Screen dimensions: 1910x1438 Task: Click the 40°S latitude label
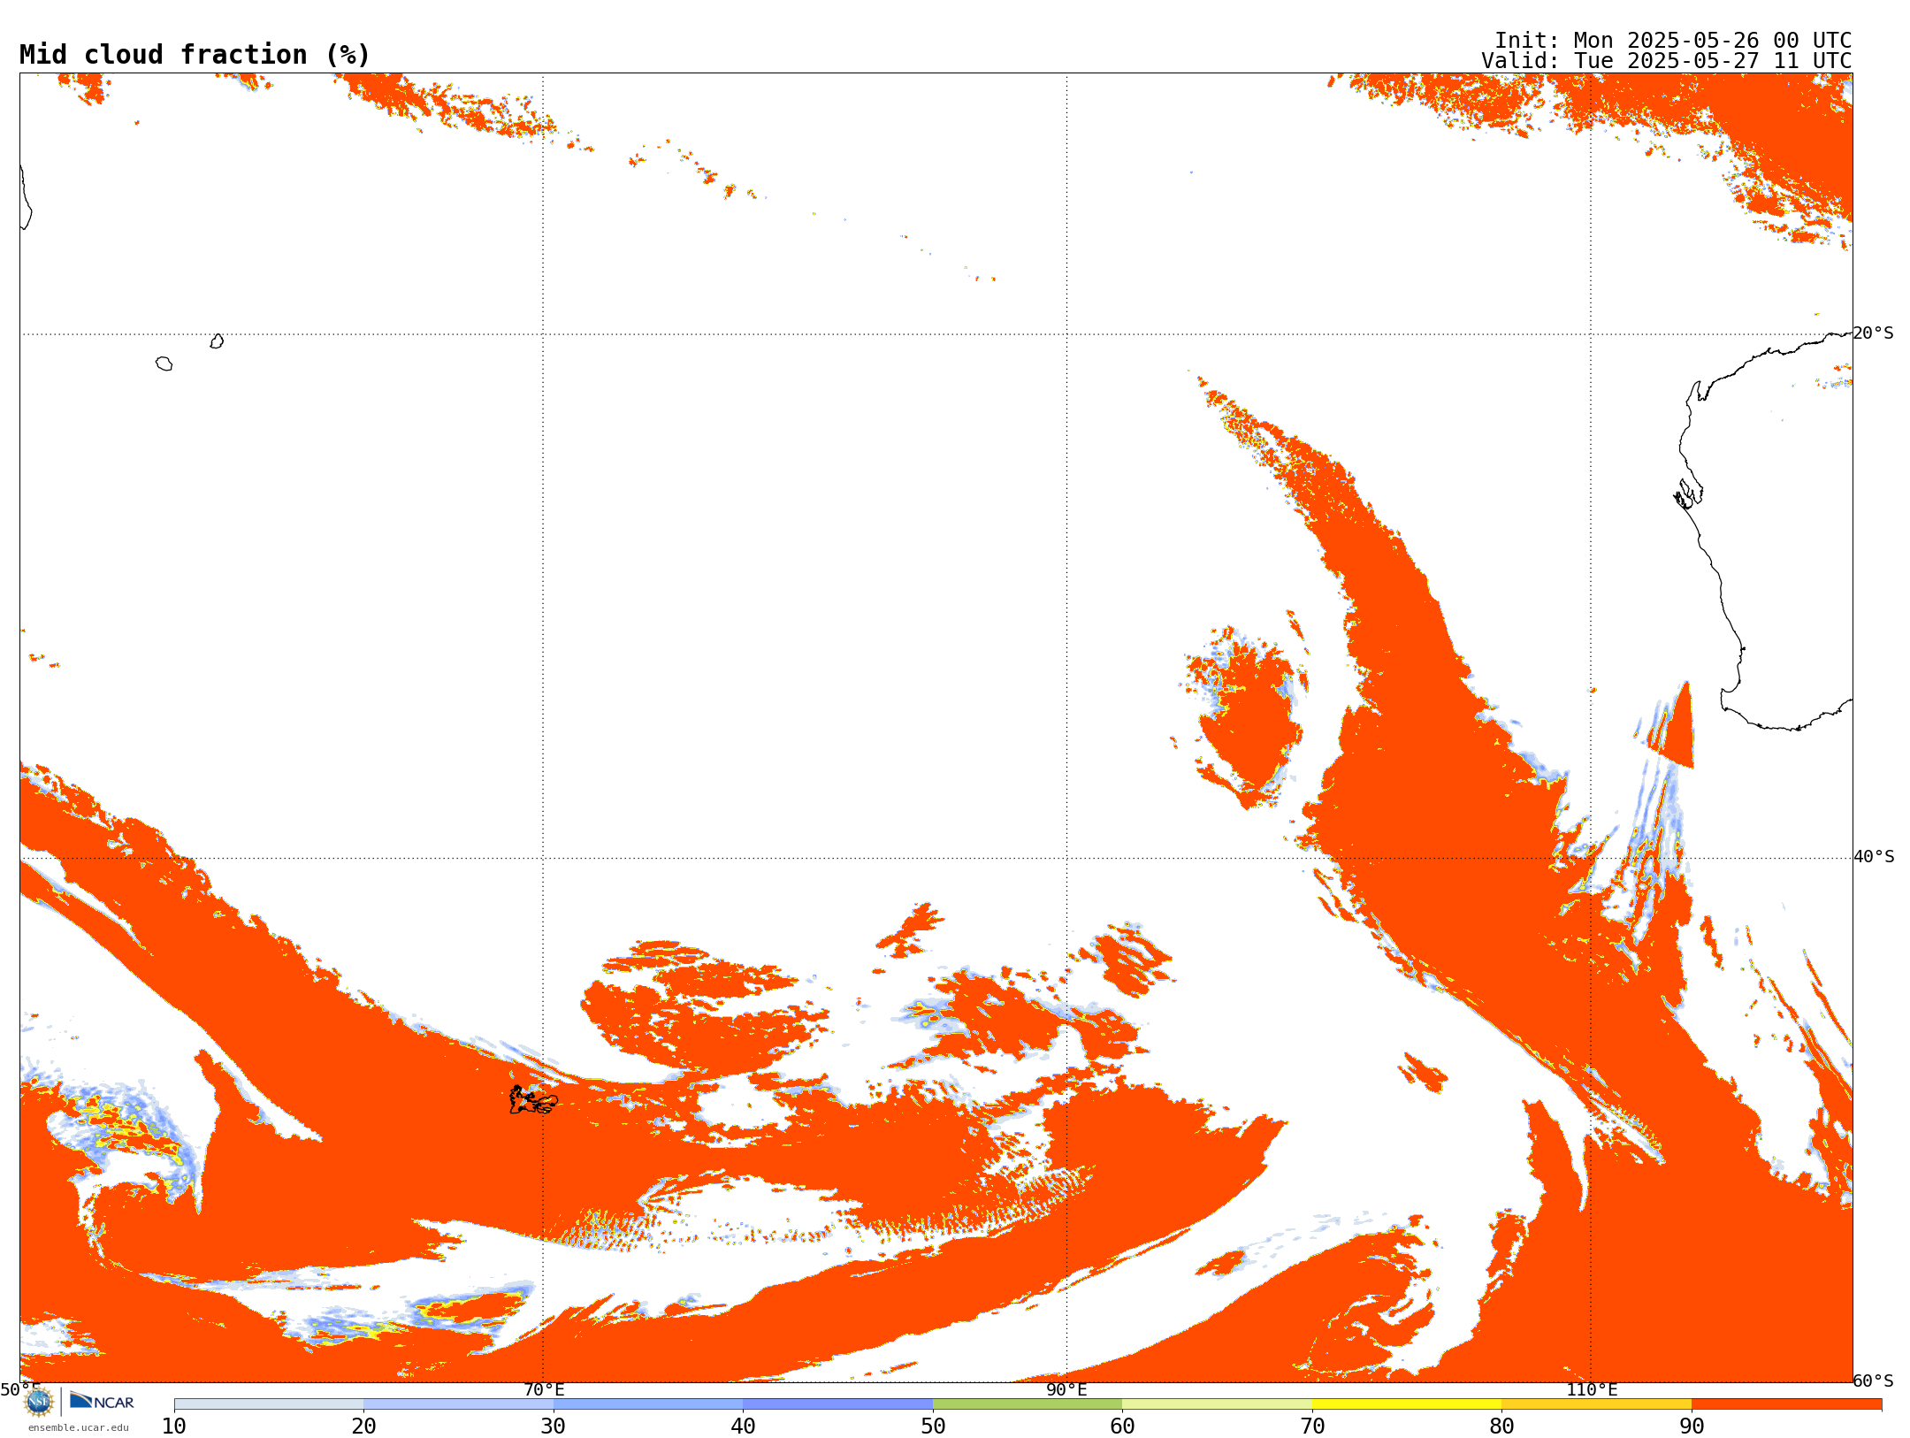pos(1874,857)
